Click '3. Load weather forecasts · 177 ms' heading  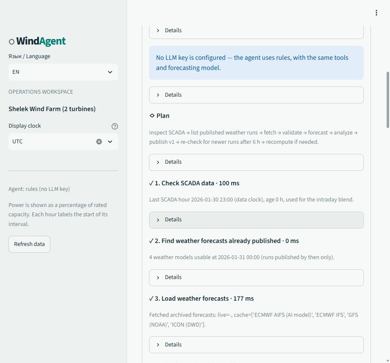click(x=202, y=299)
